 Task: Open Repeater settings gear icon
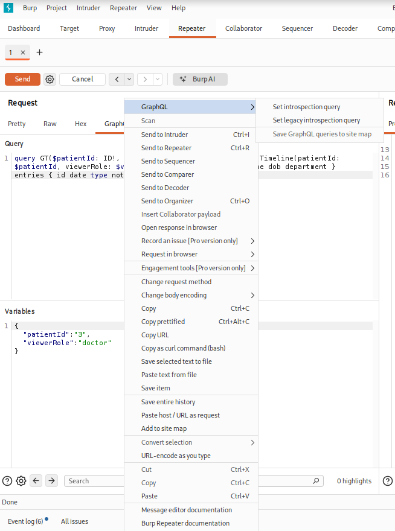tap(50, 79)
